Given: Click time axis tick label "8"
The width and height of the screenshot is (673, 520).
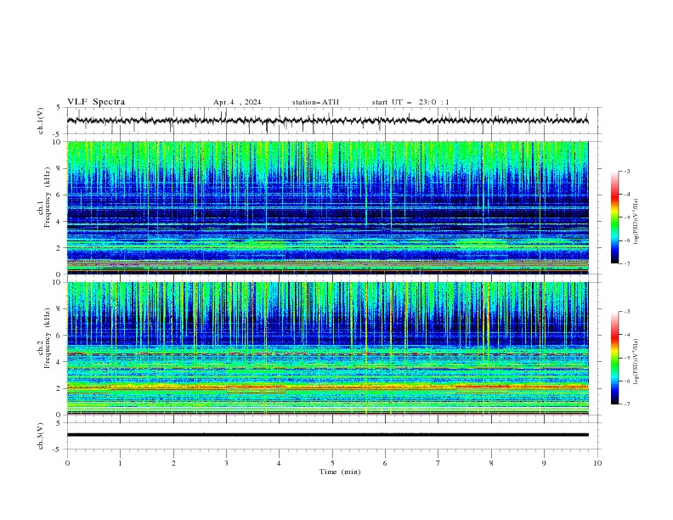Looking at the screenshot, I should [x=491, y=463].
